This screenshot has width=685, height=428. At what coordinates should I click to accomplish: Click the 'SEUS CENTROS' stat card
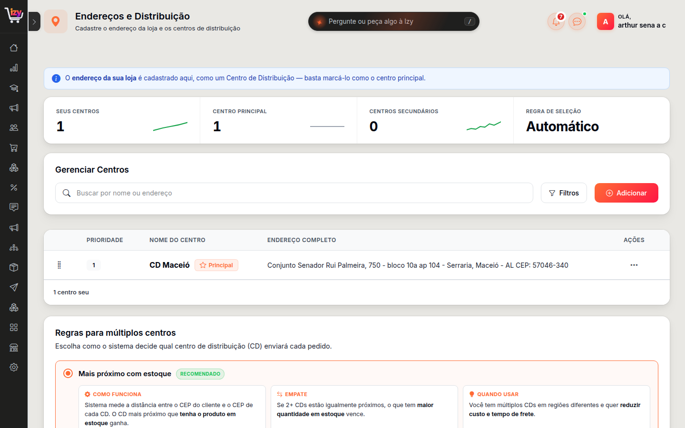122,120
